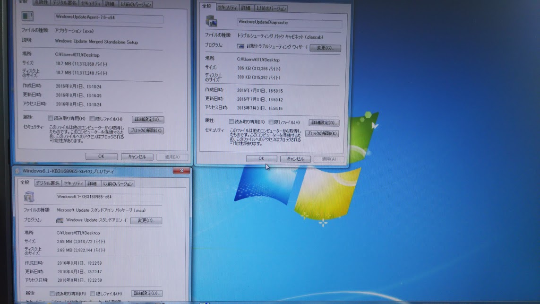
Task: Tick 読み取り専用(R) in WindowsUpdateDiagnostic properties
Action: (x=231, y=122)
